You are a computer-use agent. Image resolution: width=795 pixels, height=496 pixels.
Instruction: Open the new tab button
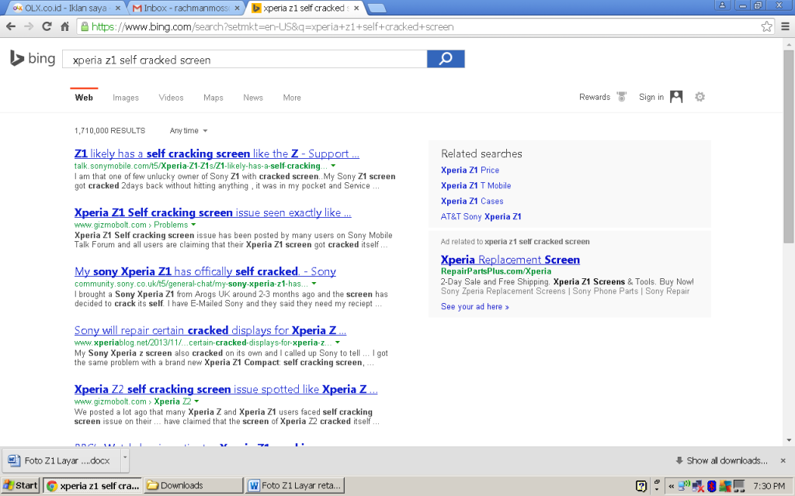377,8
